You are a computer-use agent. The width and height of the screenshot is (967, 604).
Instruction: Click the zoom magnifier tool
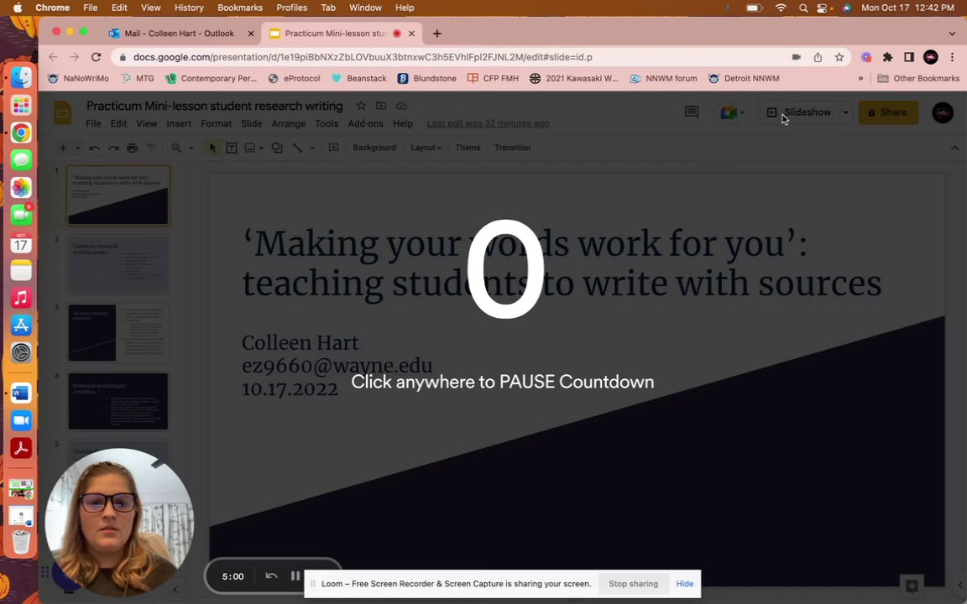pos(176,148)
